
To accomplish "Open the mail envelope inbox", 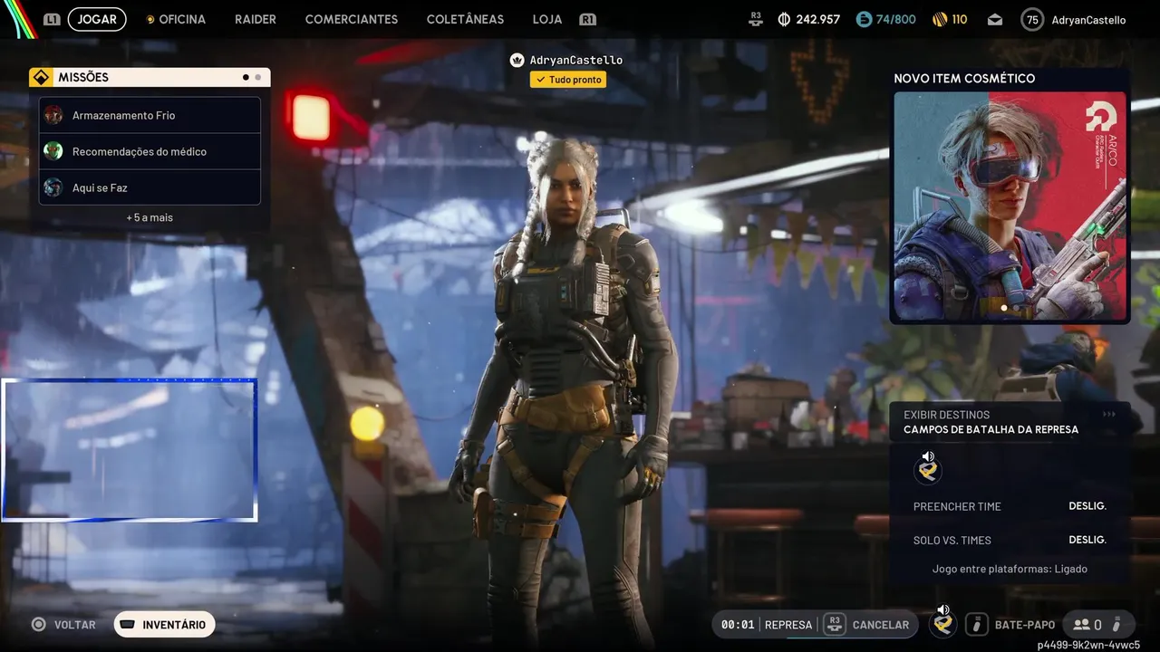I will (995, 19).
